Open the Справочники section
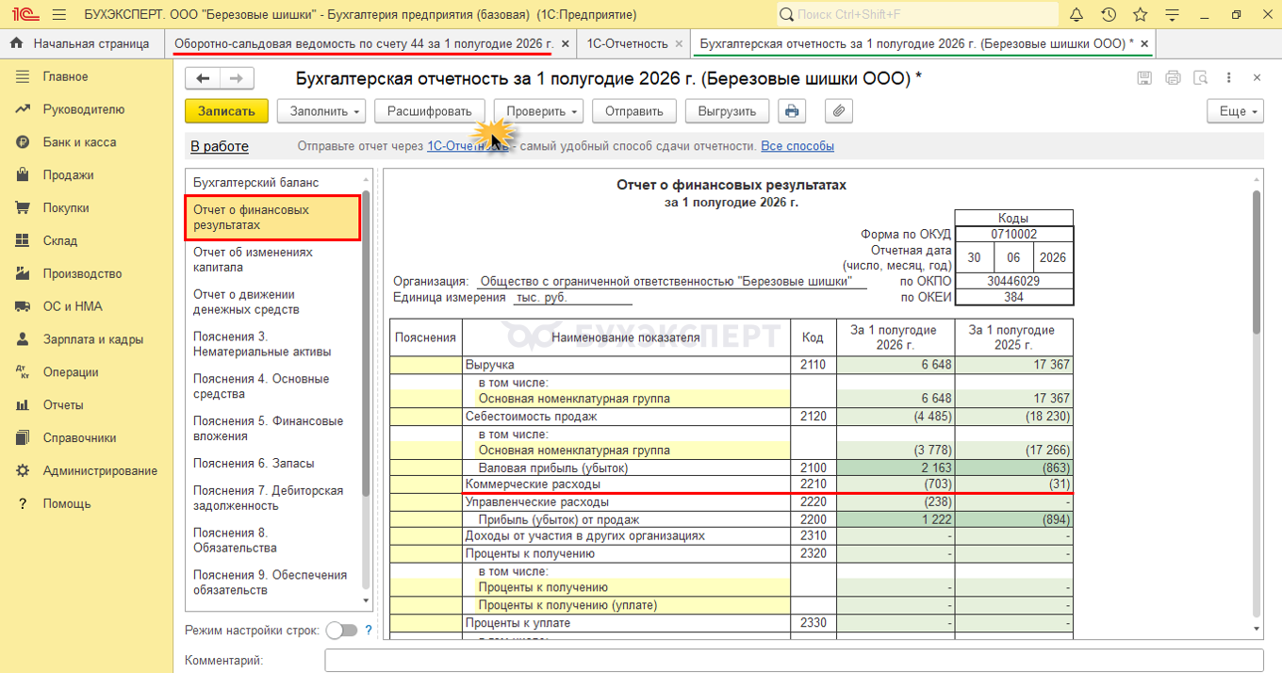 (x=79, y=438)
